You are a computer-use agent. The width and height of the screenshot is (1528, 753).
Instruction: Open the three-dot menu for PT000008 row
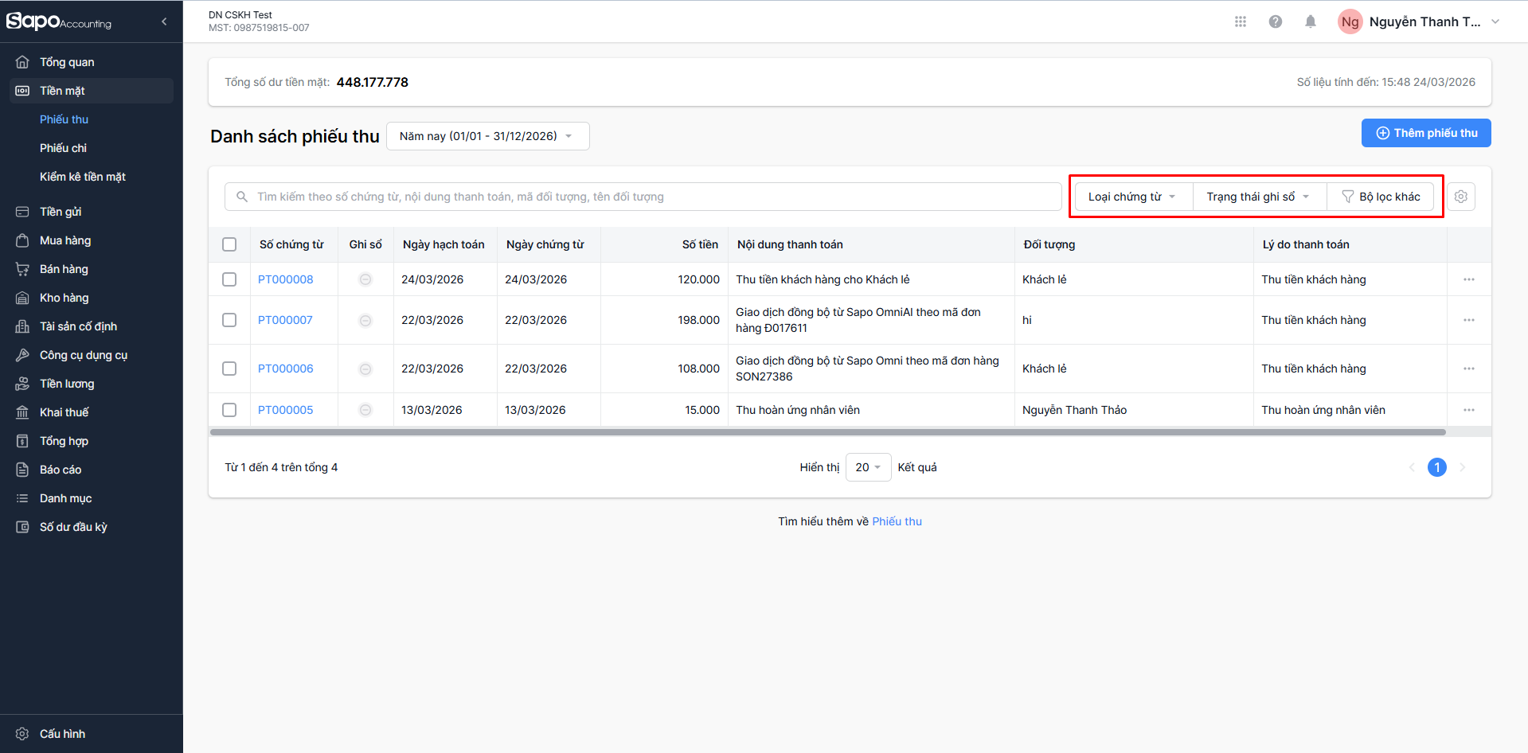[x=1468, y=279]
